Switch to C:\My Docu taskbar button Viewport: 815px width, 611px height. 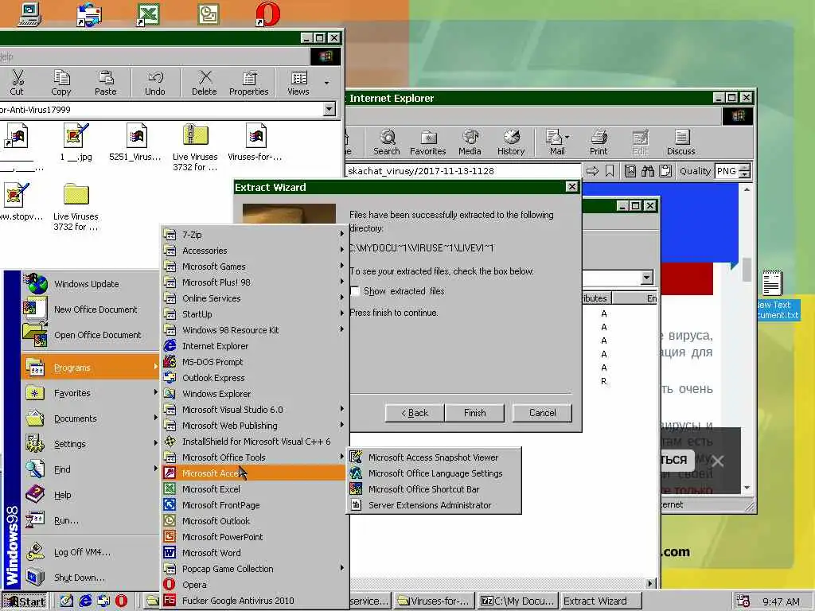click(x=517, y=601)
